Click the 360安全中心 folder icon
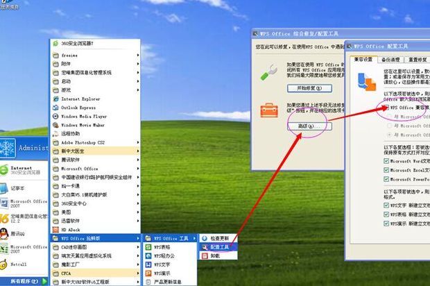The width and height of the screenshot is (430, 286). pyautogui.click(x=55, y=203)
